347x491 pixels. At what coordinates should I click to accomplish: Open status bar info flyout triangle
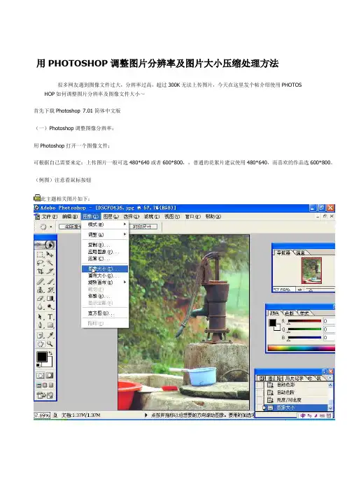pyautogui.click(x=146, y=415)
